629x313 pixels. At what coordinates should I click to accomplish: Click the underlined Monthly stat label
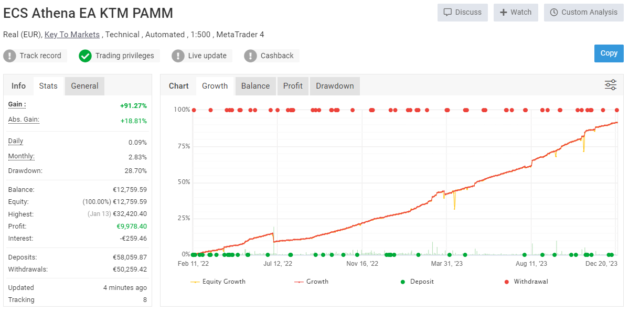coord(21,156)
